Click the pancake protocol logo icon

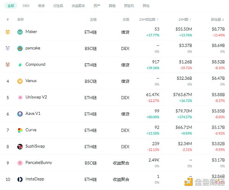coord(20,48)
